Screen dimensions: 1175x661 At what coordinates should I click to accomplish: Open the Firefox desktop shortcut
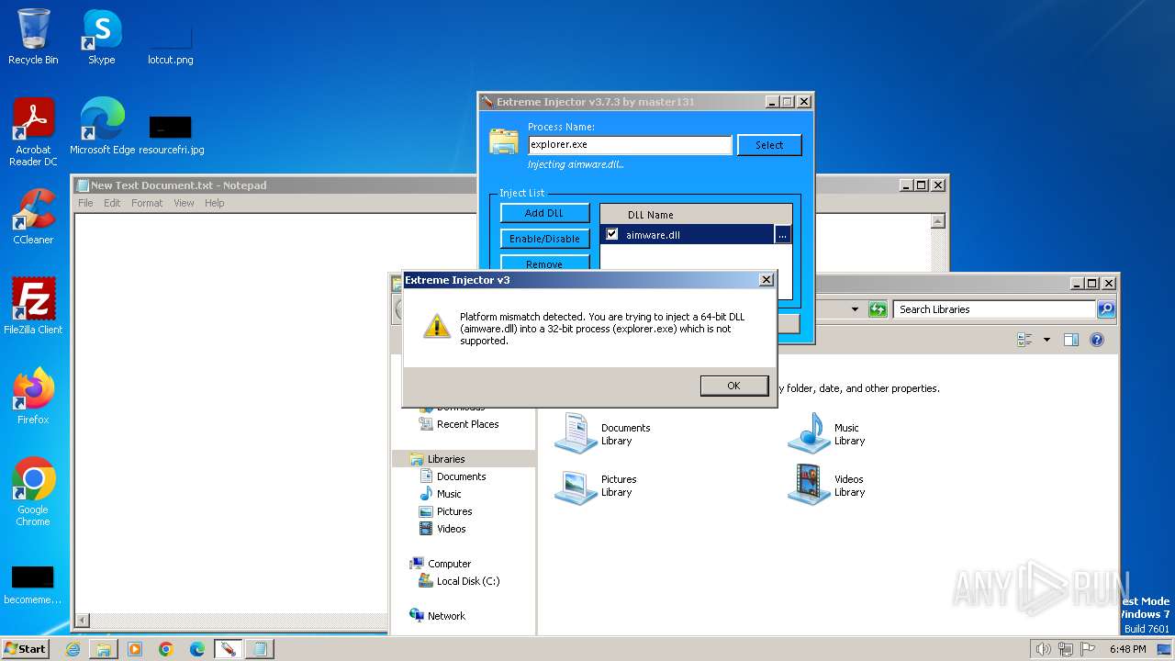tap(33, 397)
